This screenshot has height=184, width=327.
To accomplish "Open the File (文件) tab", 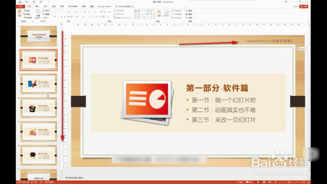I will pos(20,7).
